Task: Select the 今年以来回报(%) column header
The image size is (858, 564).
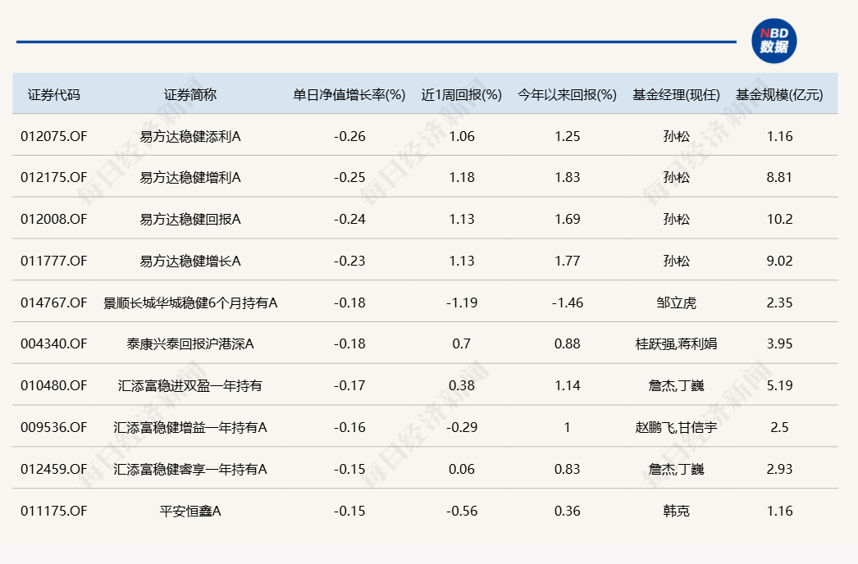Action: (567, 94)
